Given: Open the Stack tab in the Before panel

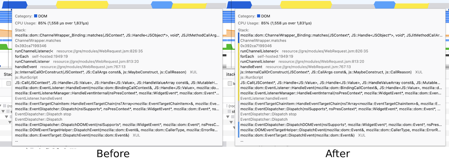Looking at the screenshot, I should (x=8, y=74).
